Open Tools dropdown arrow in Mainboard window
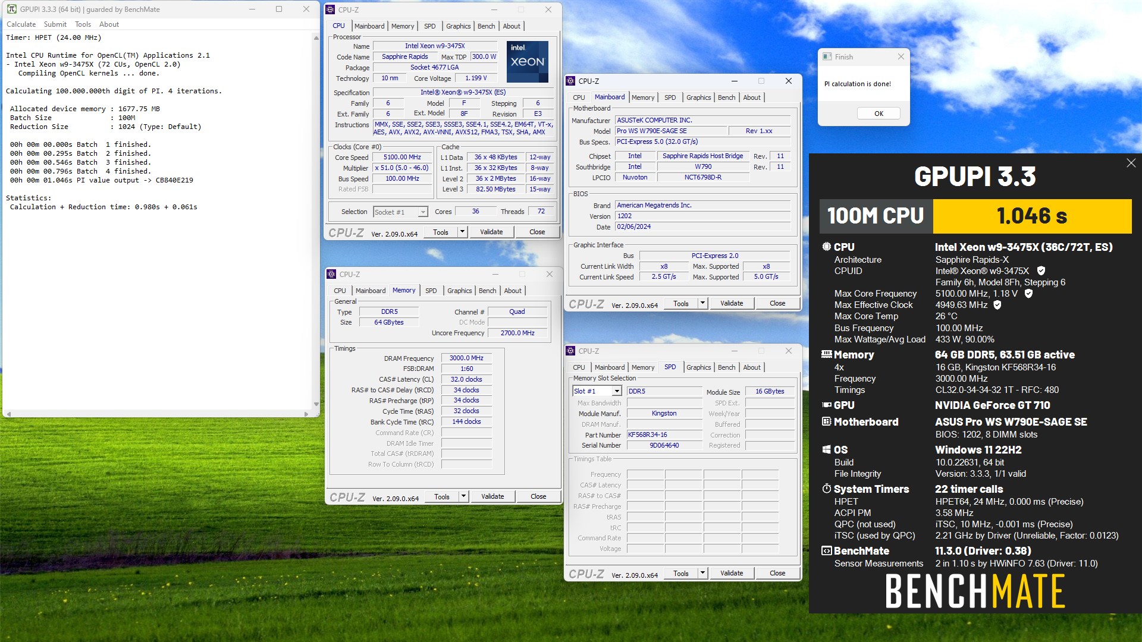This screenshot has height=642, width=1142. click(x=702, y=303)
